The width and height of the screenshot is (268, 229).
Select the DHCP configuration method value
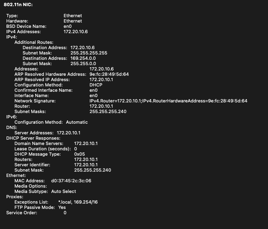96,85
